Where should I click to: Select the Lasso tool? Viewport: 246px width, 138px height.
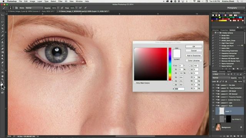pos(2,22)
